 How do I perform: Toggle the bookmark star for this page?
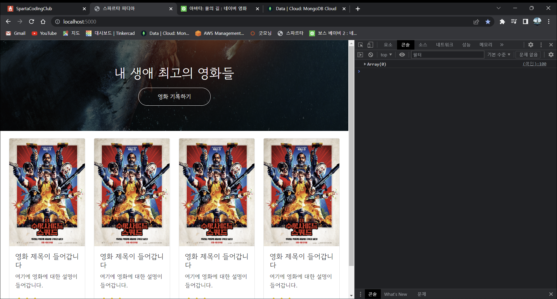click(x=488, y=21)
